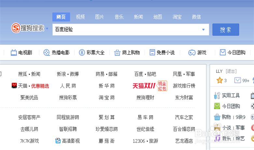This screenshot has height=150, width=254.
Task: Open the 热播电影 link
Action: click(61, 52)
